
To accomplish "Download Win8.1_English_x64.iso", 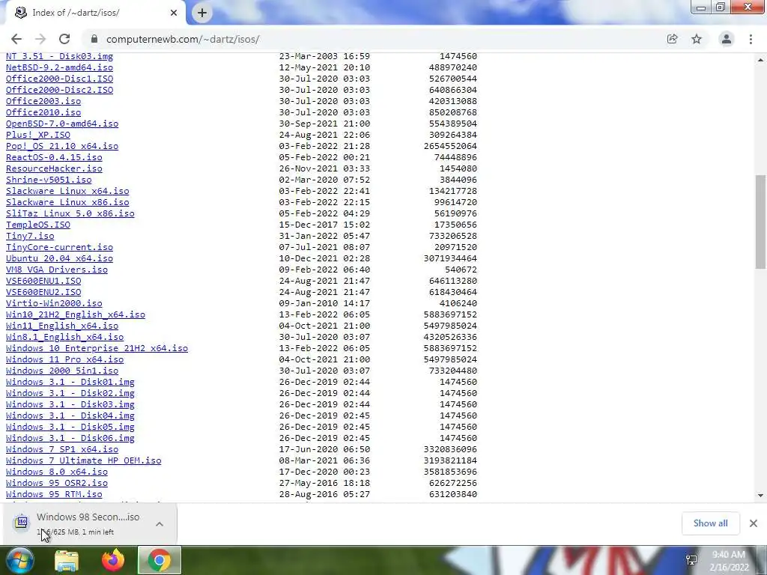I will click(64, 338).
